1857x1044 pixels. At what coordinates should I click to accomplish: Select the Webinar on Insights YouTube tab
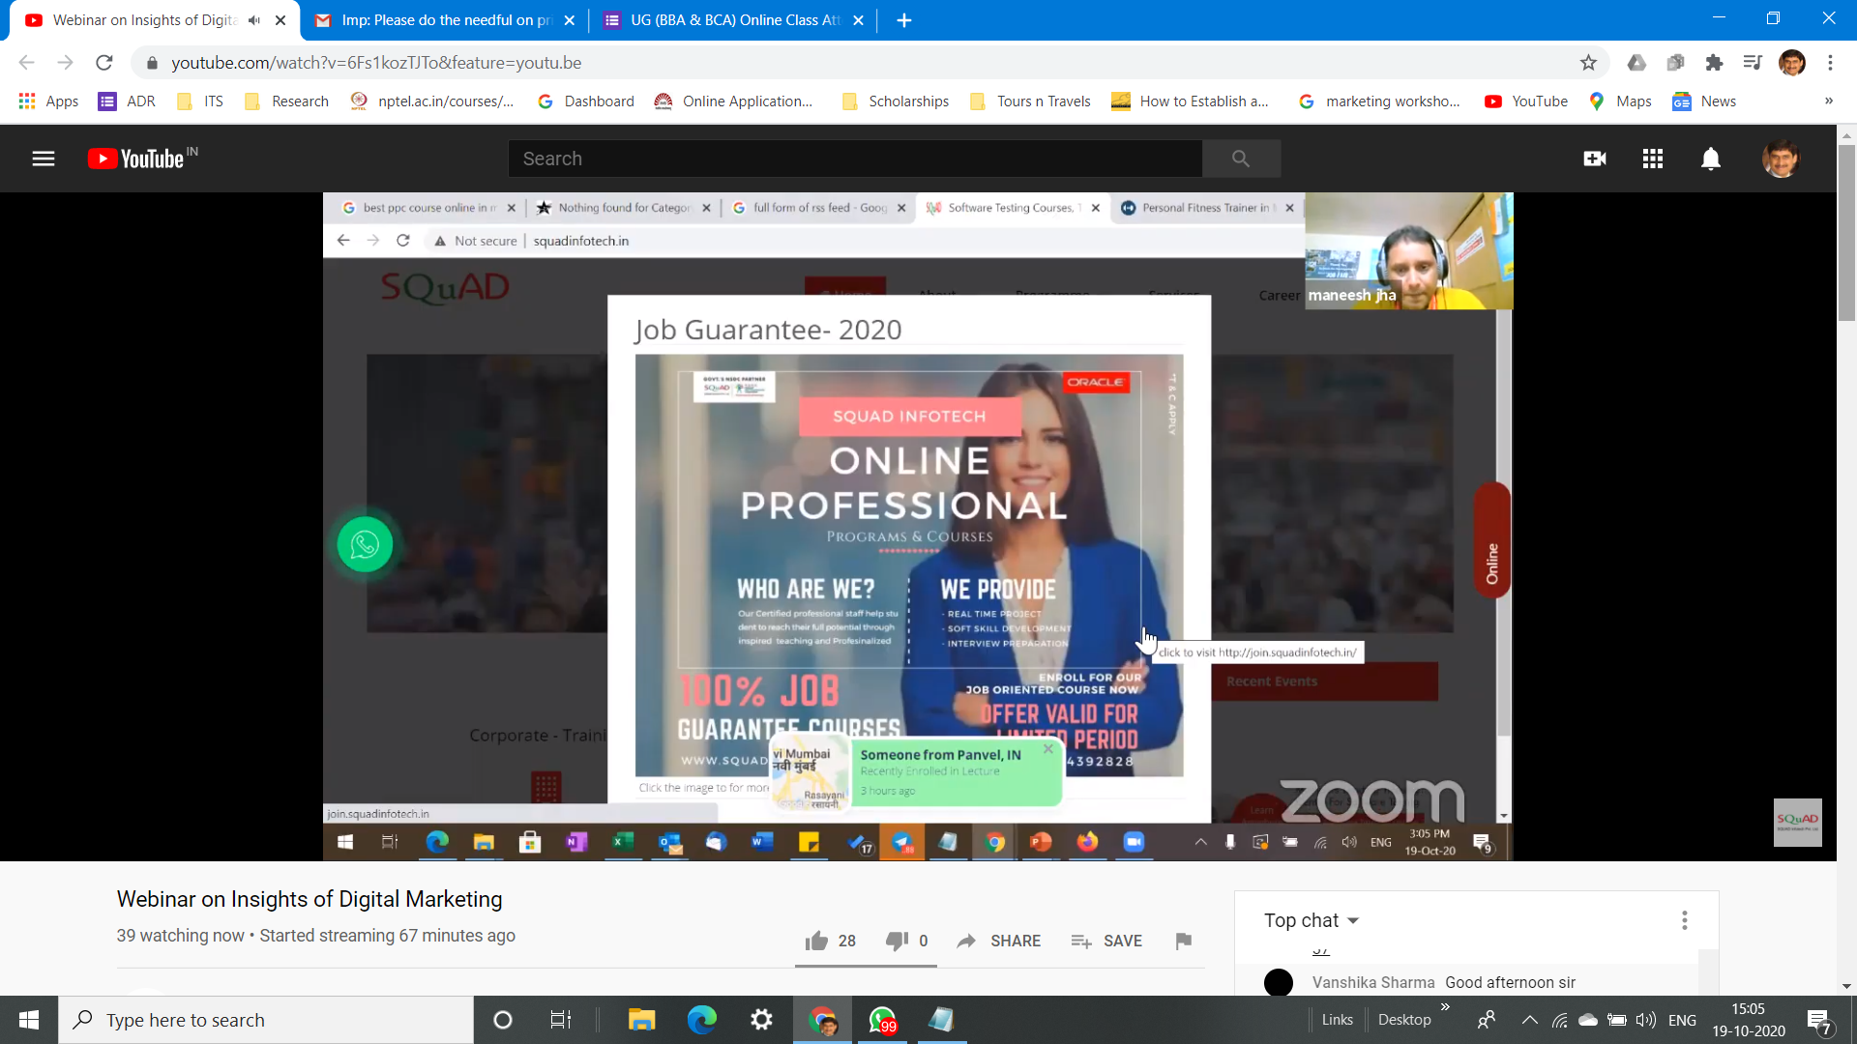145,20
